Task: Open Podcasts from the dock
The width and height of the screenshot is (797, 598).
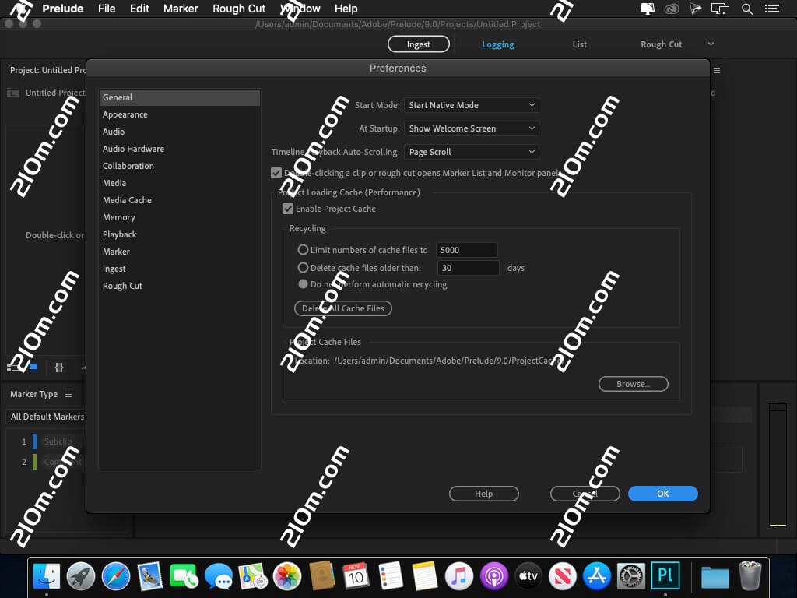Action: 493,576
